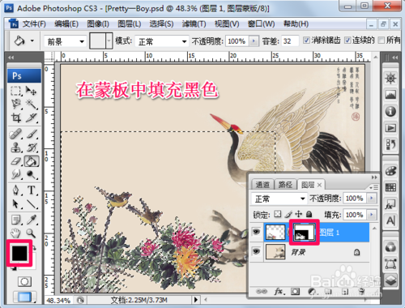
Task: Select the Type tool
Action: pos(32,190)
